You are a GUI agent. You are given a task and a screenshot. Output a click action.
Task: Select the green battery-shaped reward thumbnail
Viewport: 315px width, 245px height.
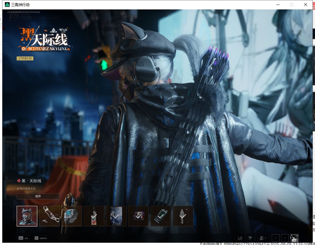pos(161,216)
